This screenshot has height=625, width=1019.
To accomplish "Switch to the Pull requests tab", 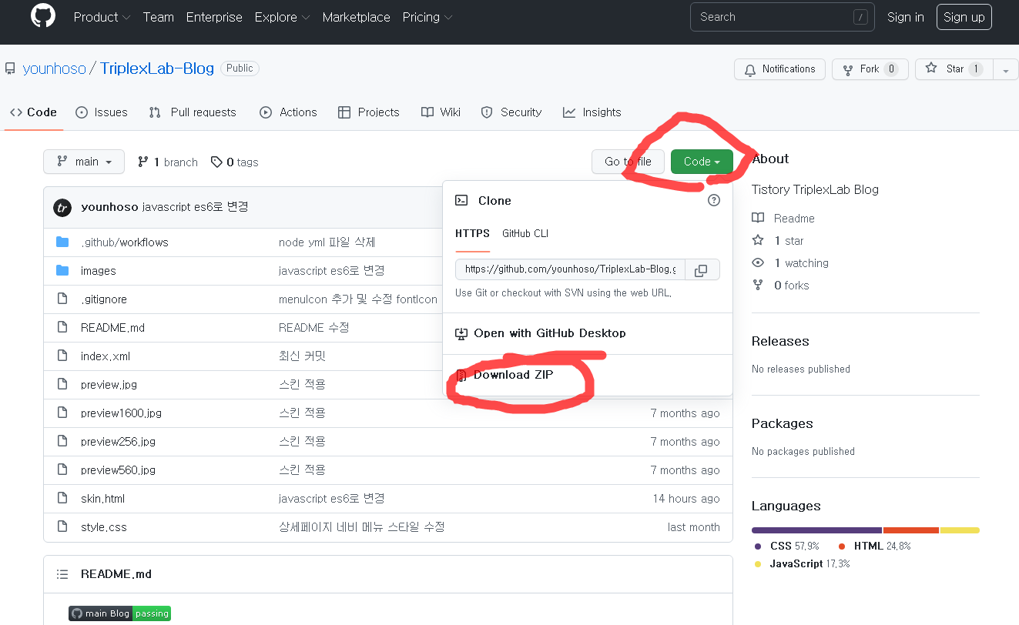I will pos(193,112).
